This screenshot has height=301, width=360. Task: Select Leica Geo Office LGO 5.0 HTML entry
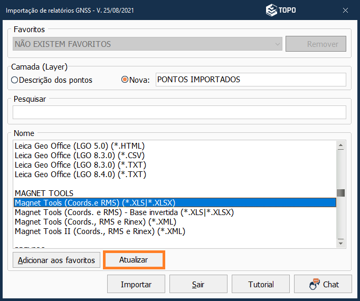coord(79,145)
